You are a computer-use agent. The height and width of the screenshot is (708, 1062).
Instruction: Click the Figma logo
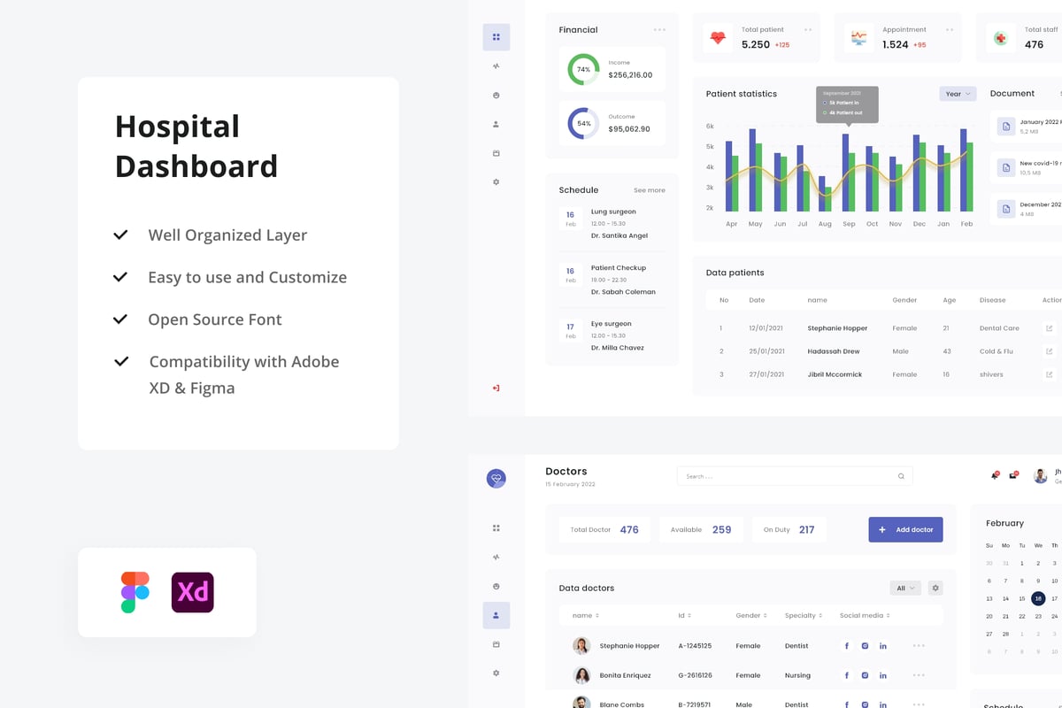coord(135,592)
